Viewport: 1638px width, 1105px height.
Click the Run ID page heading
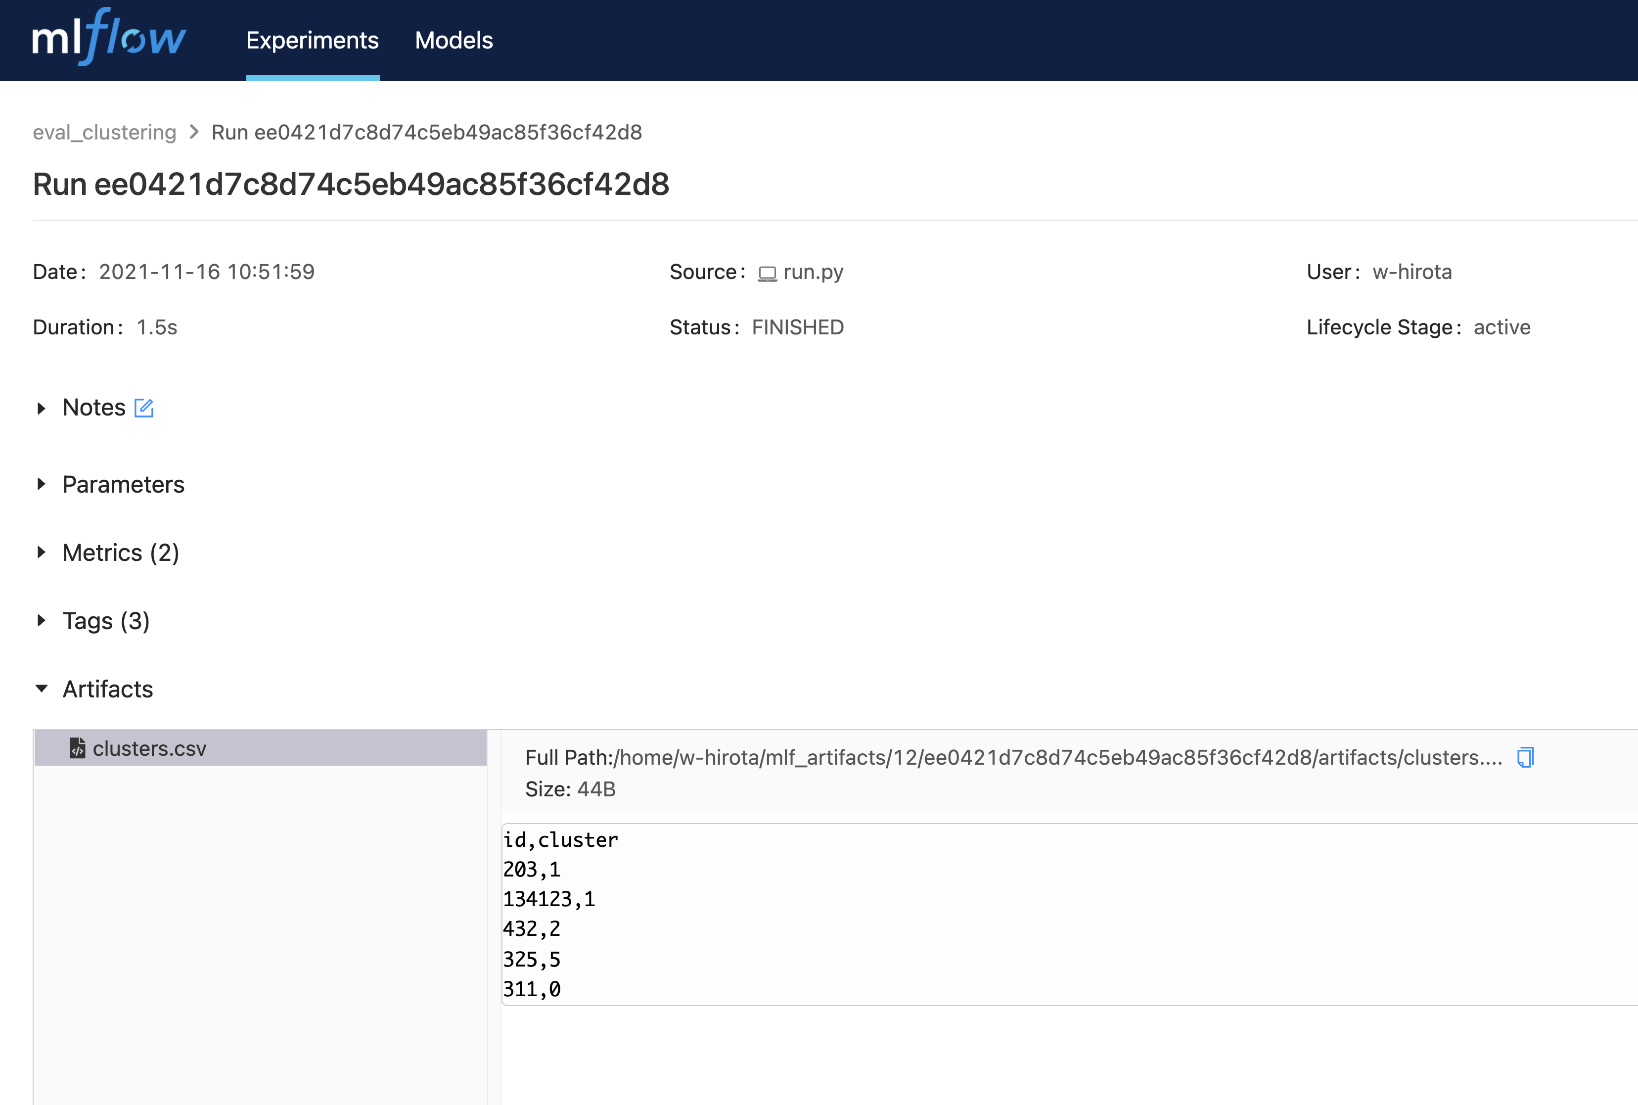coord(351,184)
